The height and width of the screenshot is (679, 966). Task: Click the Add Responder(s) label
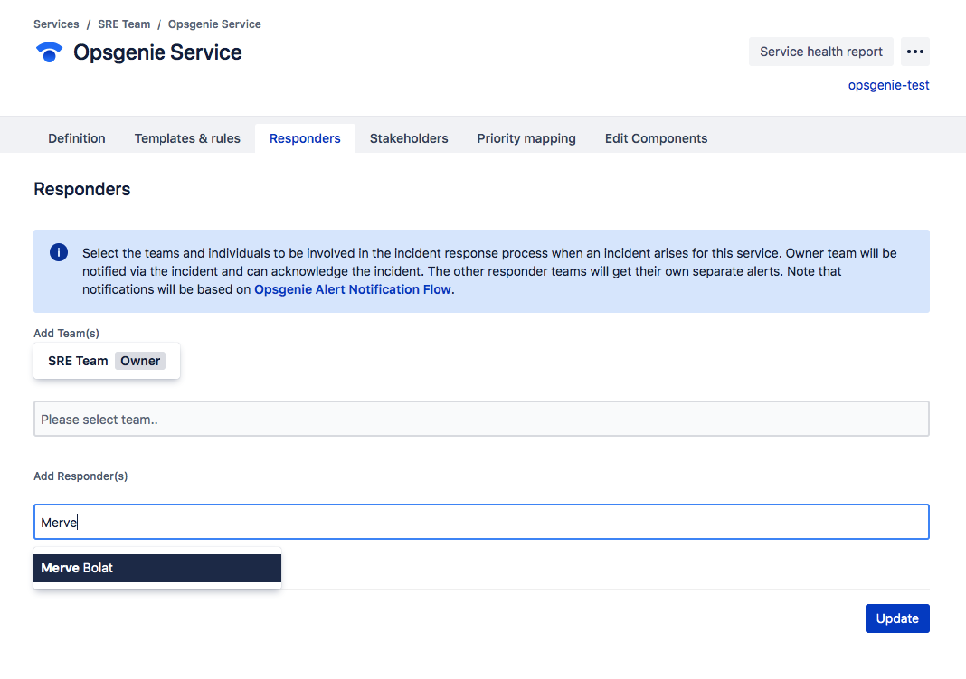click(80, 476)
